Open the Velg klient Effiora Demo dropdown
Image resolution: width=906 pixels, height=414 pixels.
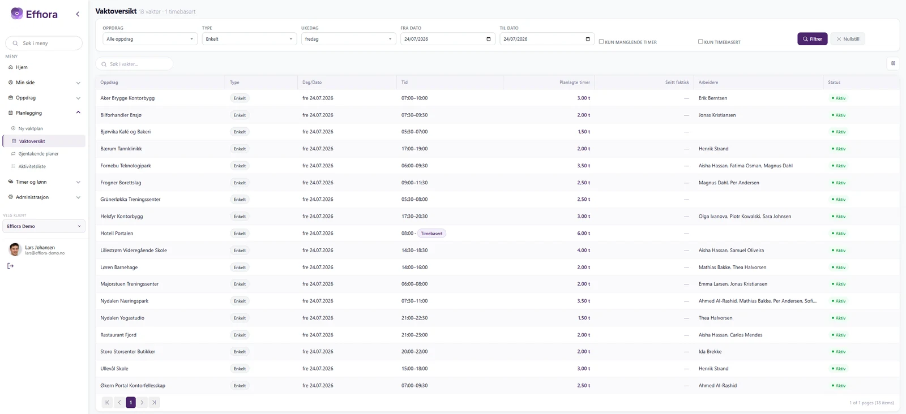(x=44, y=226)
